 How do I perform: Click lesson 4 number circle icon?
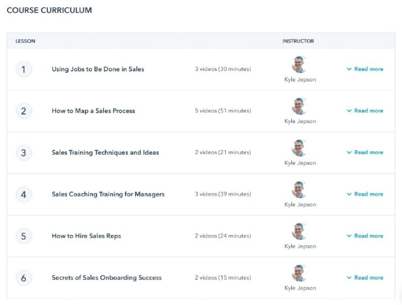click(x=24, y=194)
